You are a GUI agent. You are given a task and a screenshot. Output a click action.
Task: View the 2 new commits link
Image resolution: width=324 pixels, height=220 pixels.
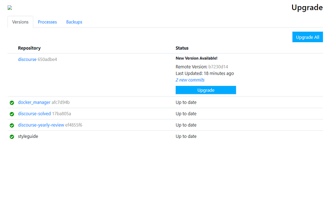pos(190,80)
